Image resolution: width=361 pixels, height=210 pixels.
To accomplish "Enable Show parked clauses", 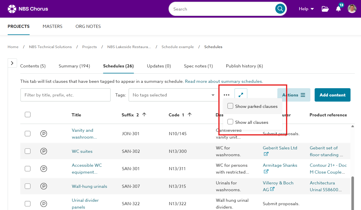I will click(230, 106).
